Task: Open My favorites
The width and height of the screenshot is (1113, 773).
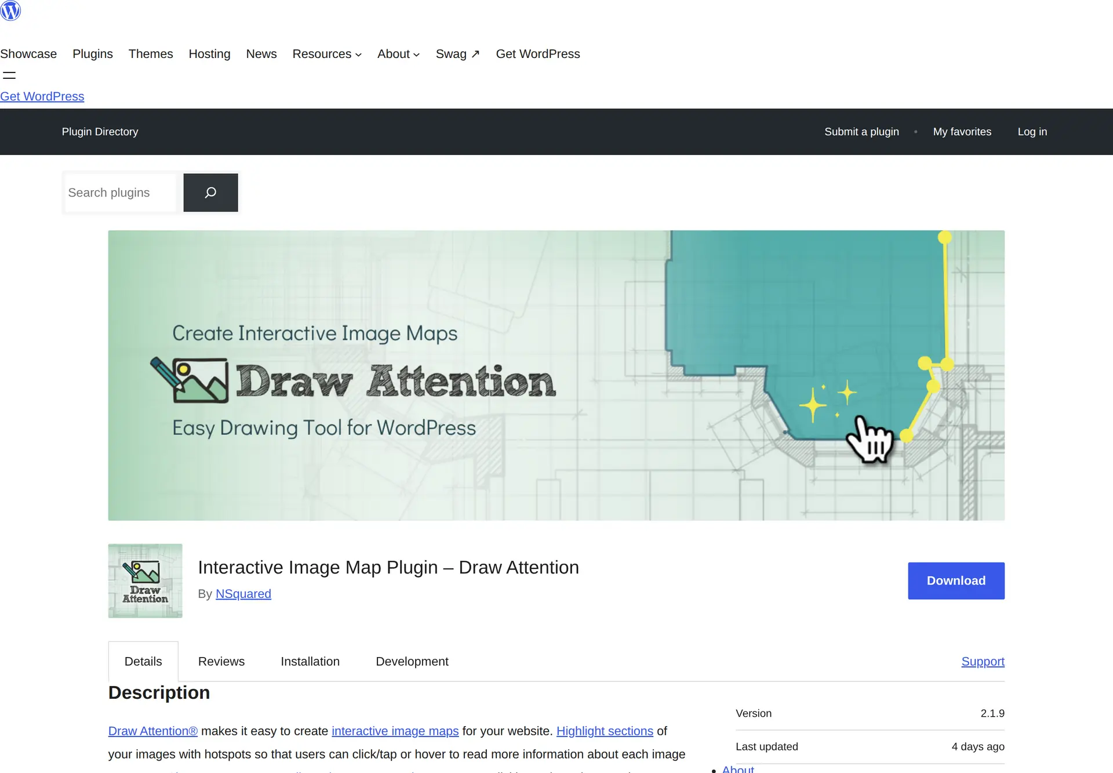Action: pyautogui.click(x=962, y=132)
